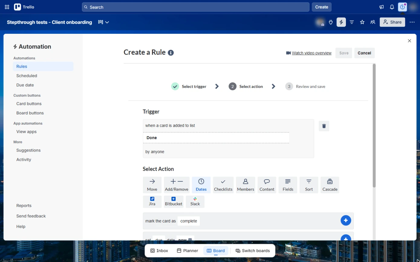The image size is (420, 262).
Task: Close the Automation panel
Action: [409, 41]
